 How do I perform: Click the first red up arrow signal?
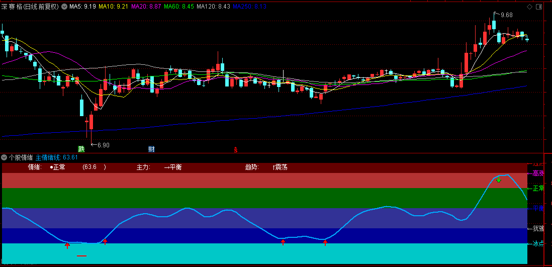(67, 245)
